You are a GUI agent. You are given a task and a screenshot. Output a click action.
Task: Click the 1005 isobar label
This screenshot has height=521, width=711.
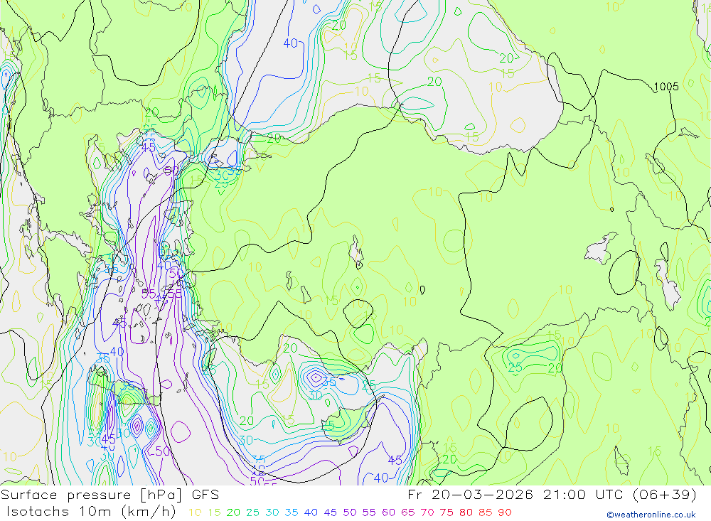pos(666,87)
